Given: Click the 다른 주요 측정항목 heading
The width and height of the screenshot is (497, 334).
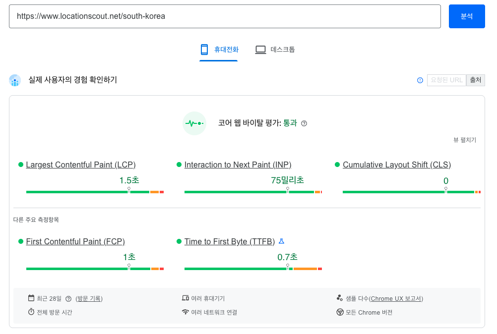Looking at the screenshot, I should coord(36,220).
